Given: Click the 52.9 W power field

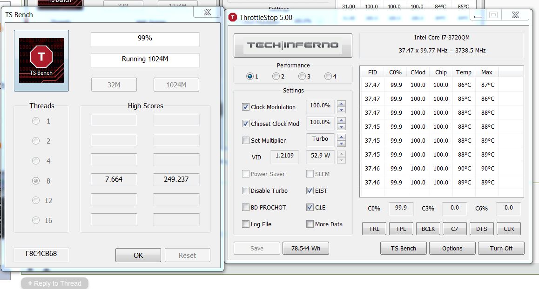Looking at the screenshot, I should [x=320, y=157].
